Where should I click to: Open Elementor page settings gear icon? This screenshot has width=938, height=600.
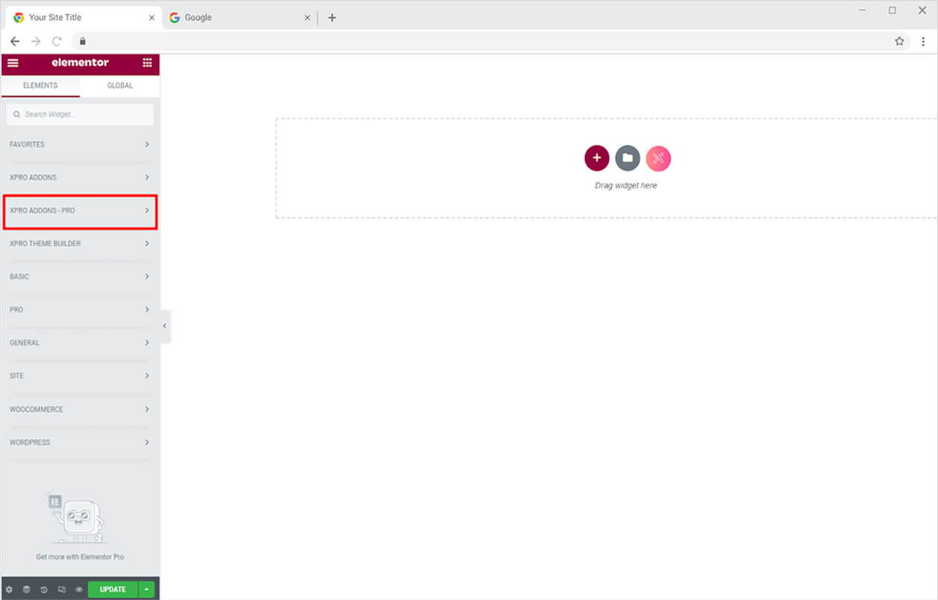click(x=10, y=589)
